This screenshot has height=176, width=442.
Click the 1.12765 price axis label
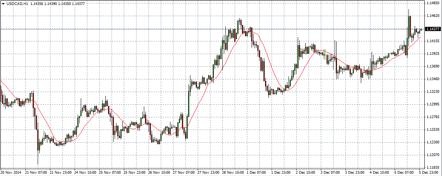point(433,117)
